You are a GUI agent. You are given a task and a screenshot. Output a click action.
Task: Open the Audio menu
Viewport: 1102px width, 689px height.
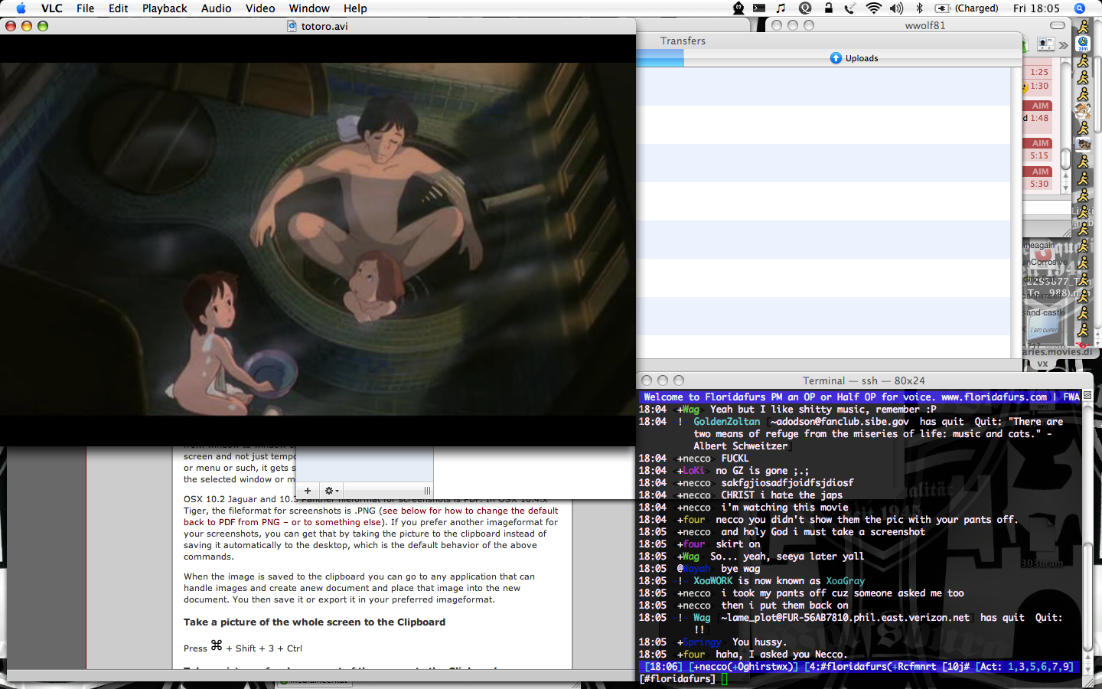point(217,8)
